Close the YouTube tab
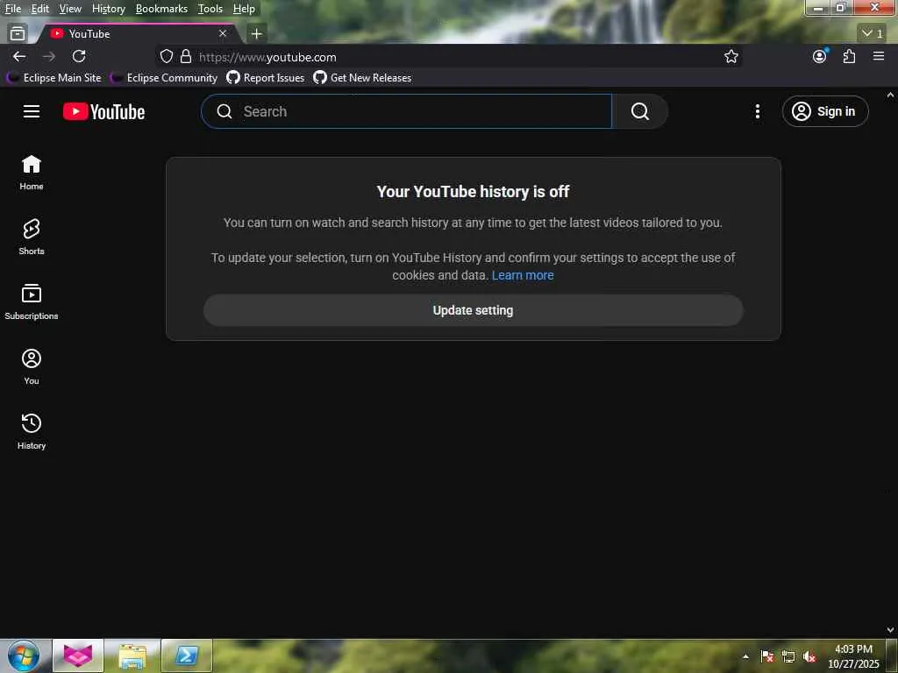Viewport: 898px width, 673px height. (223, 34)
